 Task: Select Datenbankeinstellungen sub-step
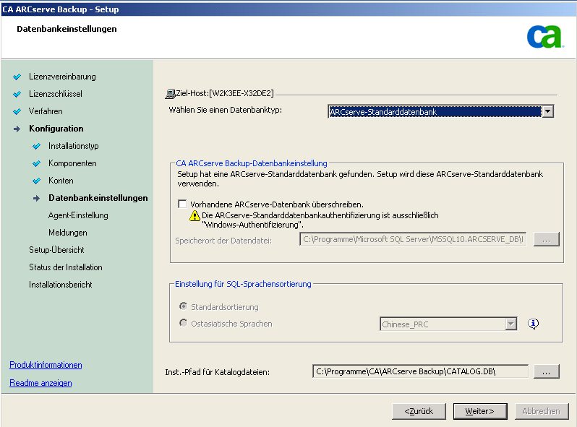pos(98,198)
